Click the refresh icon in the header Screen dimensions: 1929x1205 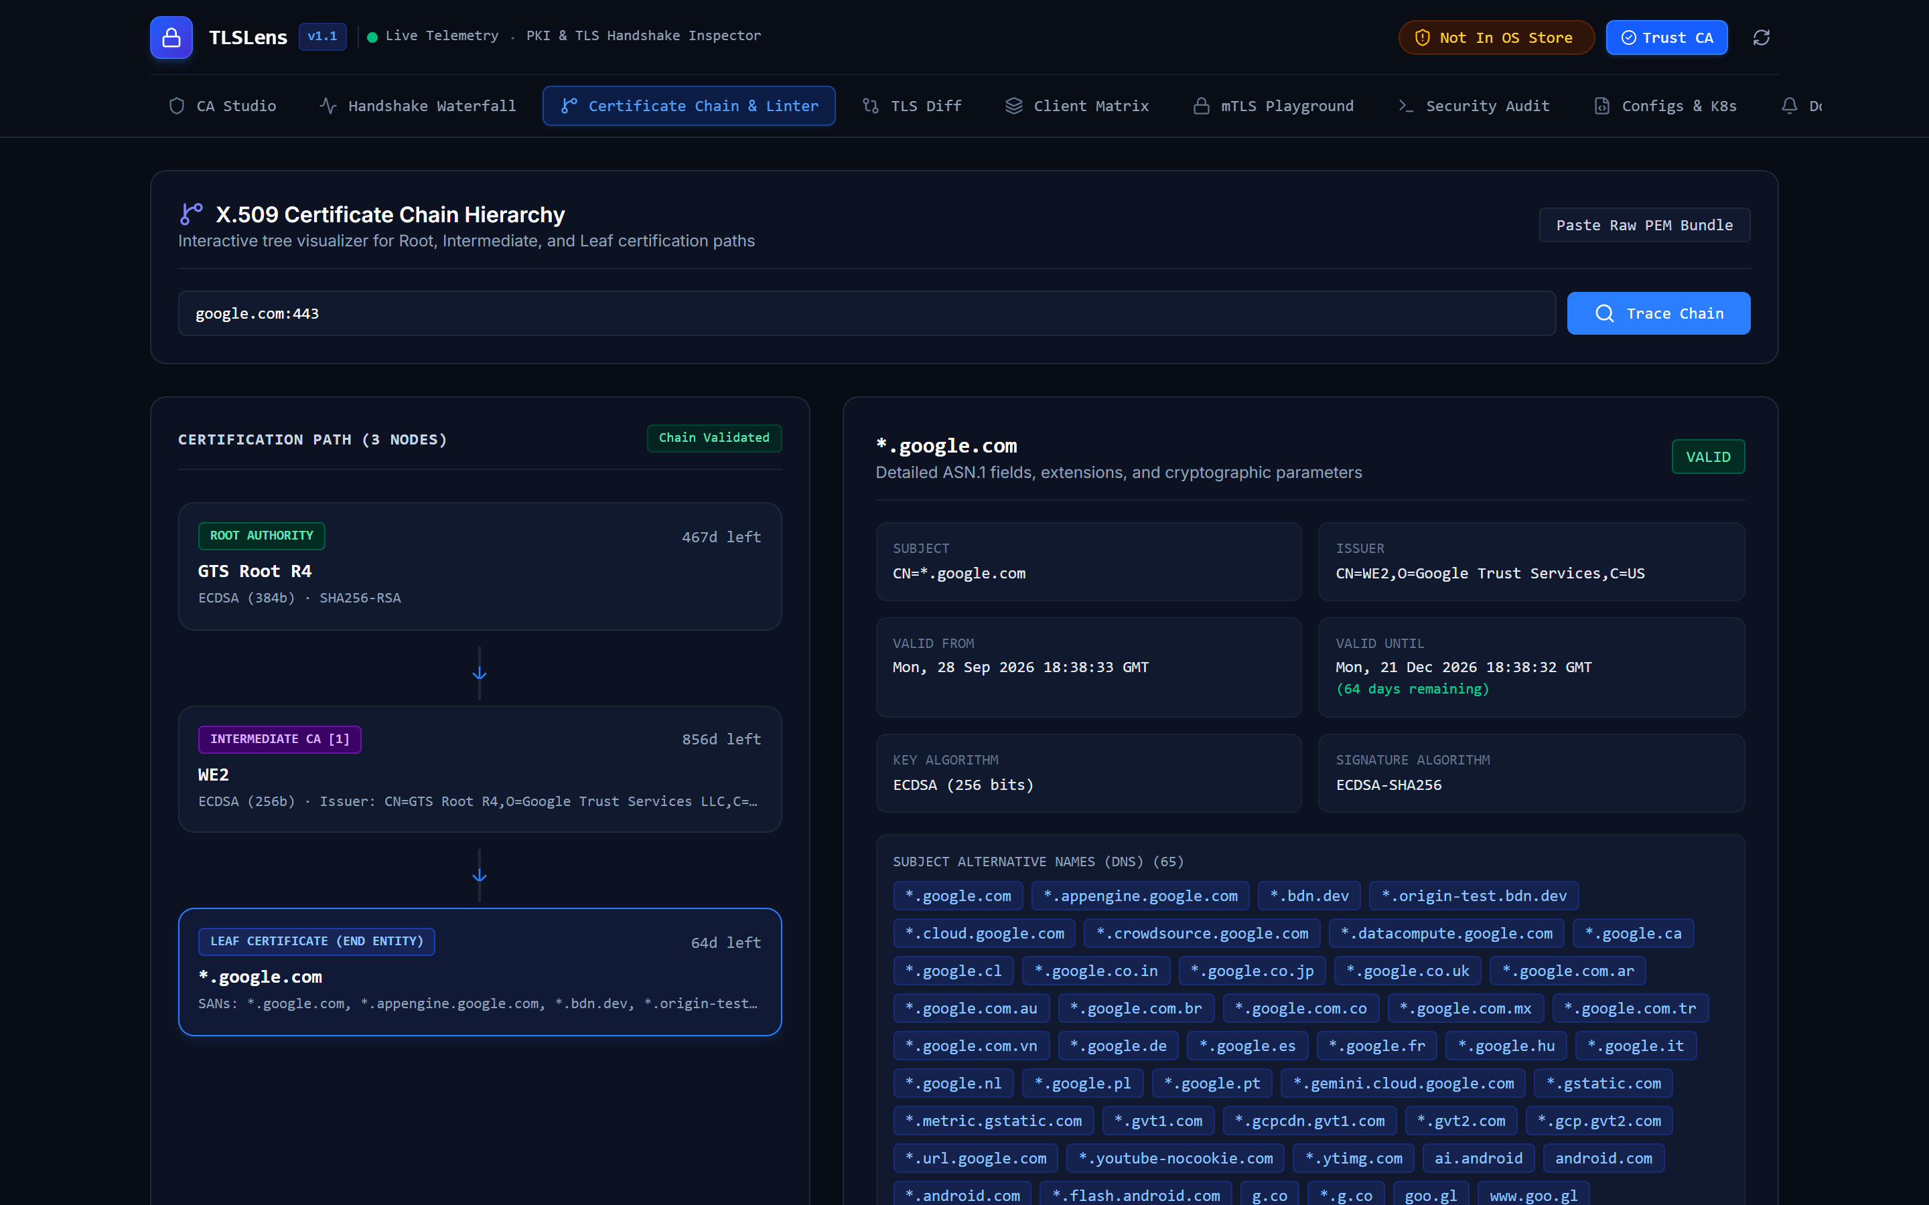[x=1762, y=37]
